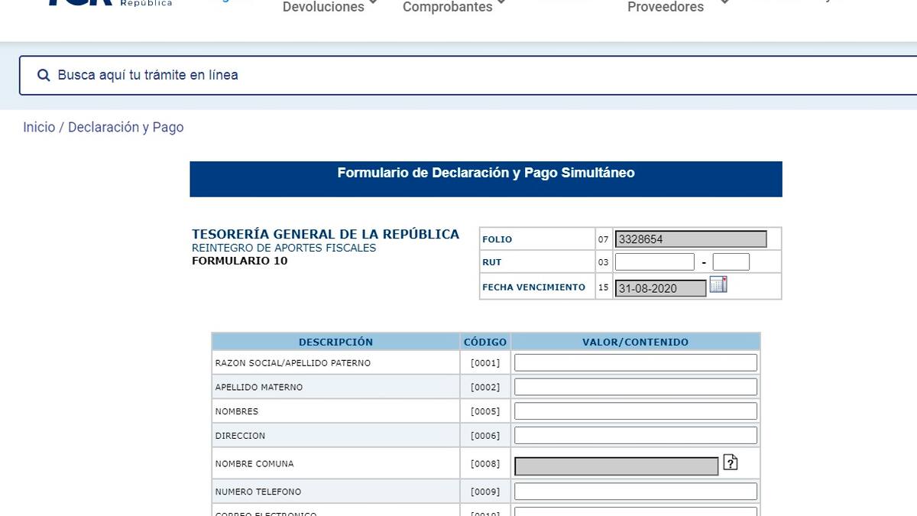Open the Comprobantes navigation item
Screen dimensions: 917x516
click(x=447, y=7)
